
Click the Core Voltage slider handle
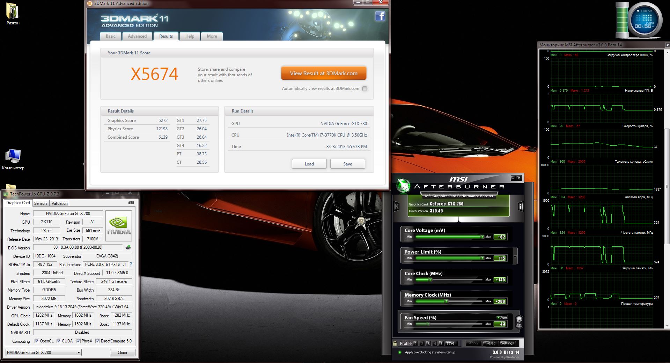(482, 237)
